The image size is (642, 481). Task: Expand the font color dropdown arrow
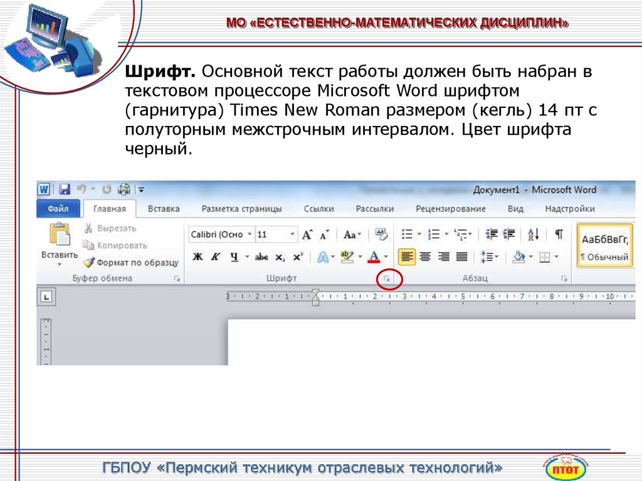point(386,257)
